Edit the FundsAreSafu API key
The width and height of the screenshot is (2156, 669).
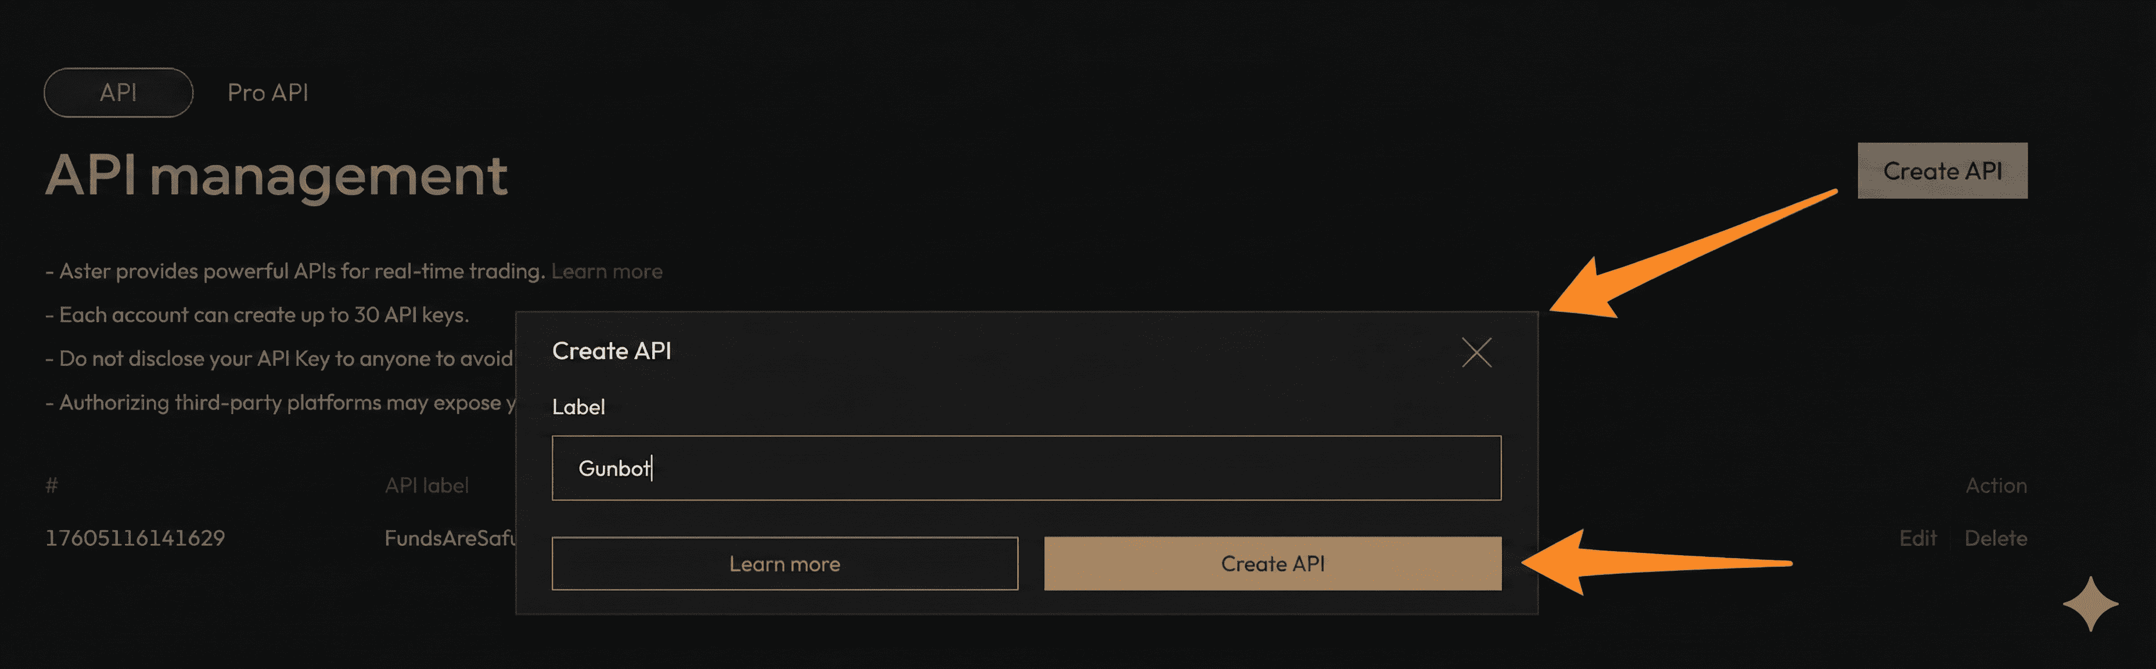(1918, 538)
